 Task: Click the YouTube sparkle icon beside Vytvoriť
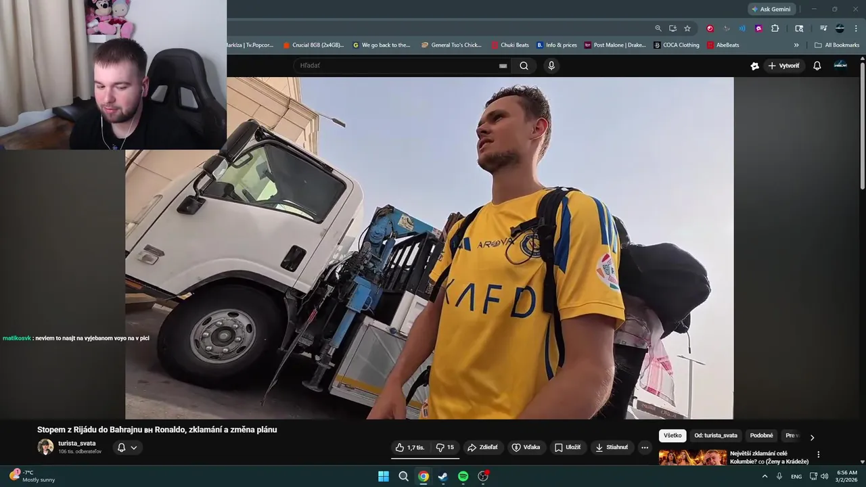coord(754,66)
